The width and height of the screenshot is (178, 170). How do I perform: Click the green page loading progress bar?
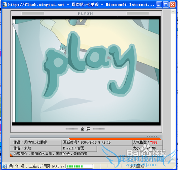coord(79,166)
